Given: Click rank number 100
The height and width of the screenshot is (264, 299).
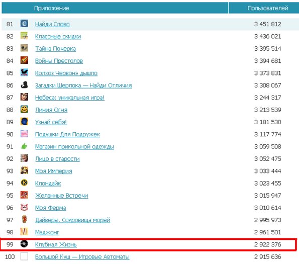Looking at the screenshot, I should 10,256.
